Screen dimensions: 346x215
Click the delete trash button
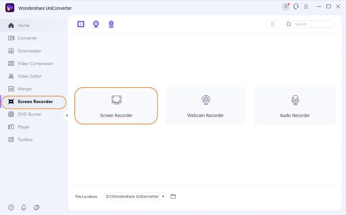[273, 24]
